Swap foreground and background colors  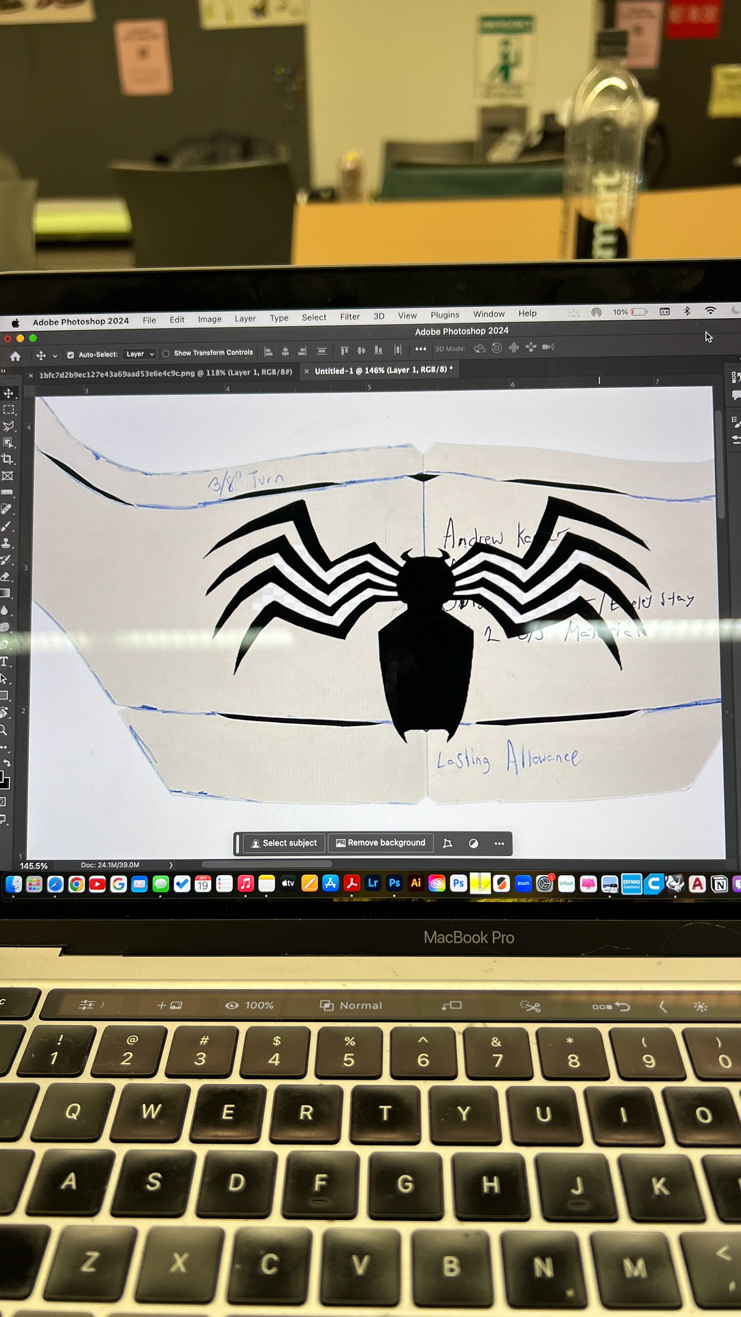click(x=7, y=762)
